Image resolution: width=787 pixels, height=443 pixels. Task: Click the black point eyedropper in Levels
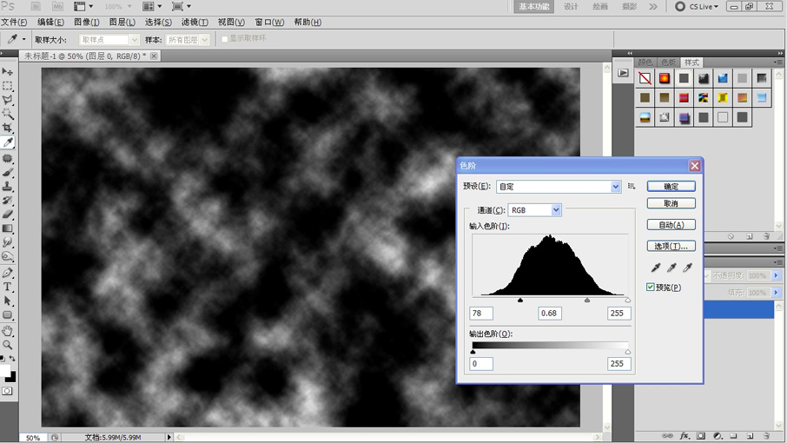(656, 268)
